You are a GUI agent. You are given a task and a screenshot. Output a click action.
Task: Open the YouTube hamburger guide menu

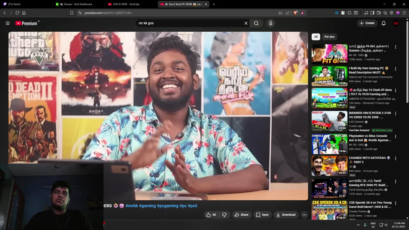coord(8,23)
